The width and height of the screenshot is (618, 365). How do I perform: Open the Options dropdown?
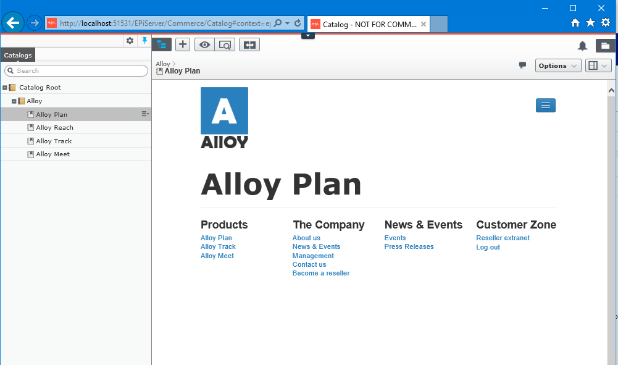tap(557, 65)
